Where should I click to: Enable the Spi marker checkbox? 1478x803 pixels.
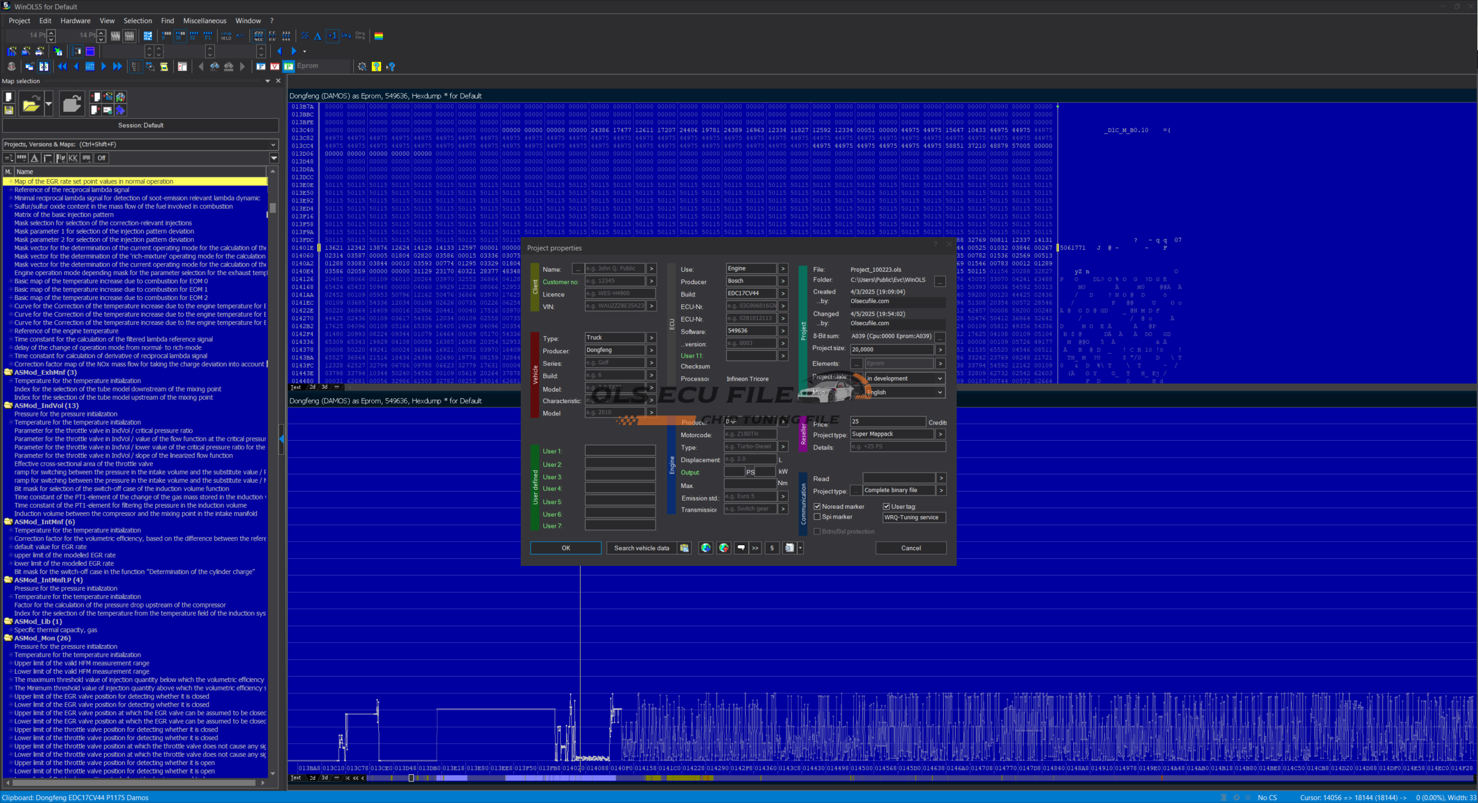(x=817, y=517)
